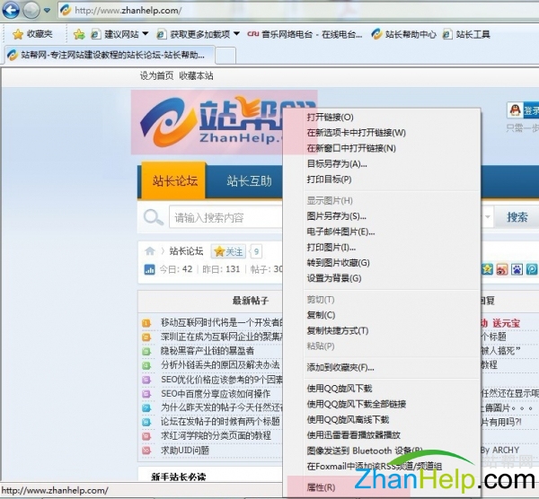Open post 求红河学院的分类页面的教程
The width and height of the screenshot is (539, 499).
point(216,436)
